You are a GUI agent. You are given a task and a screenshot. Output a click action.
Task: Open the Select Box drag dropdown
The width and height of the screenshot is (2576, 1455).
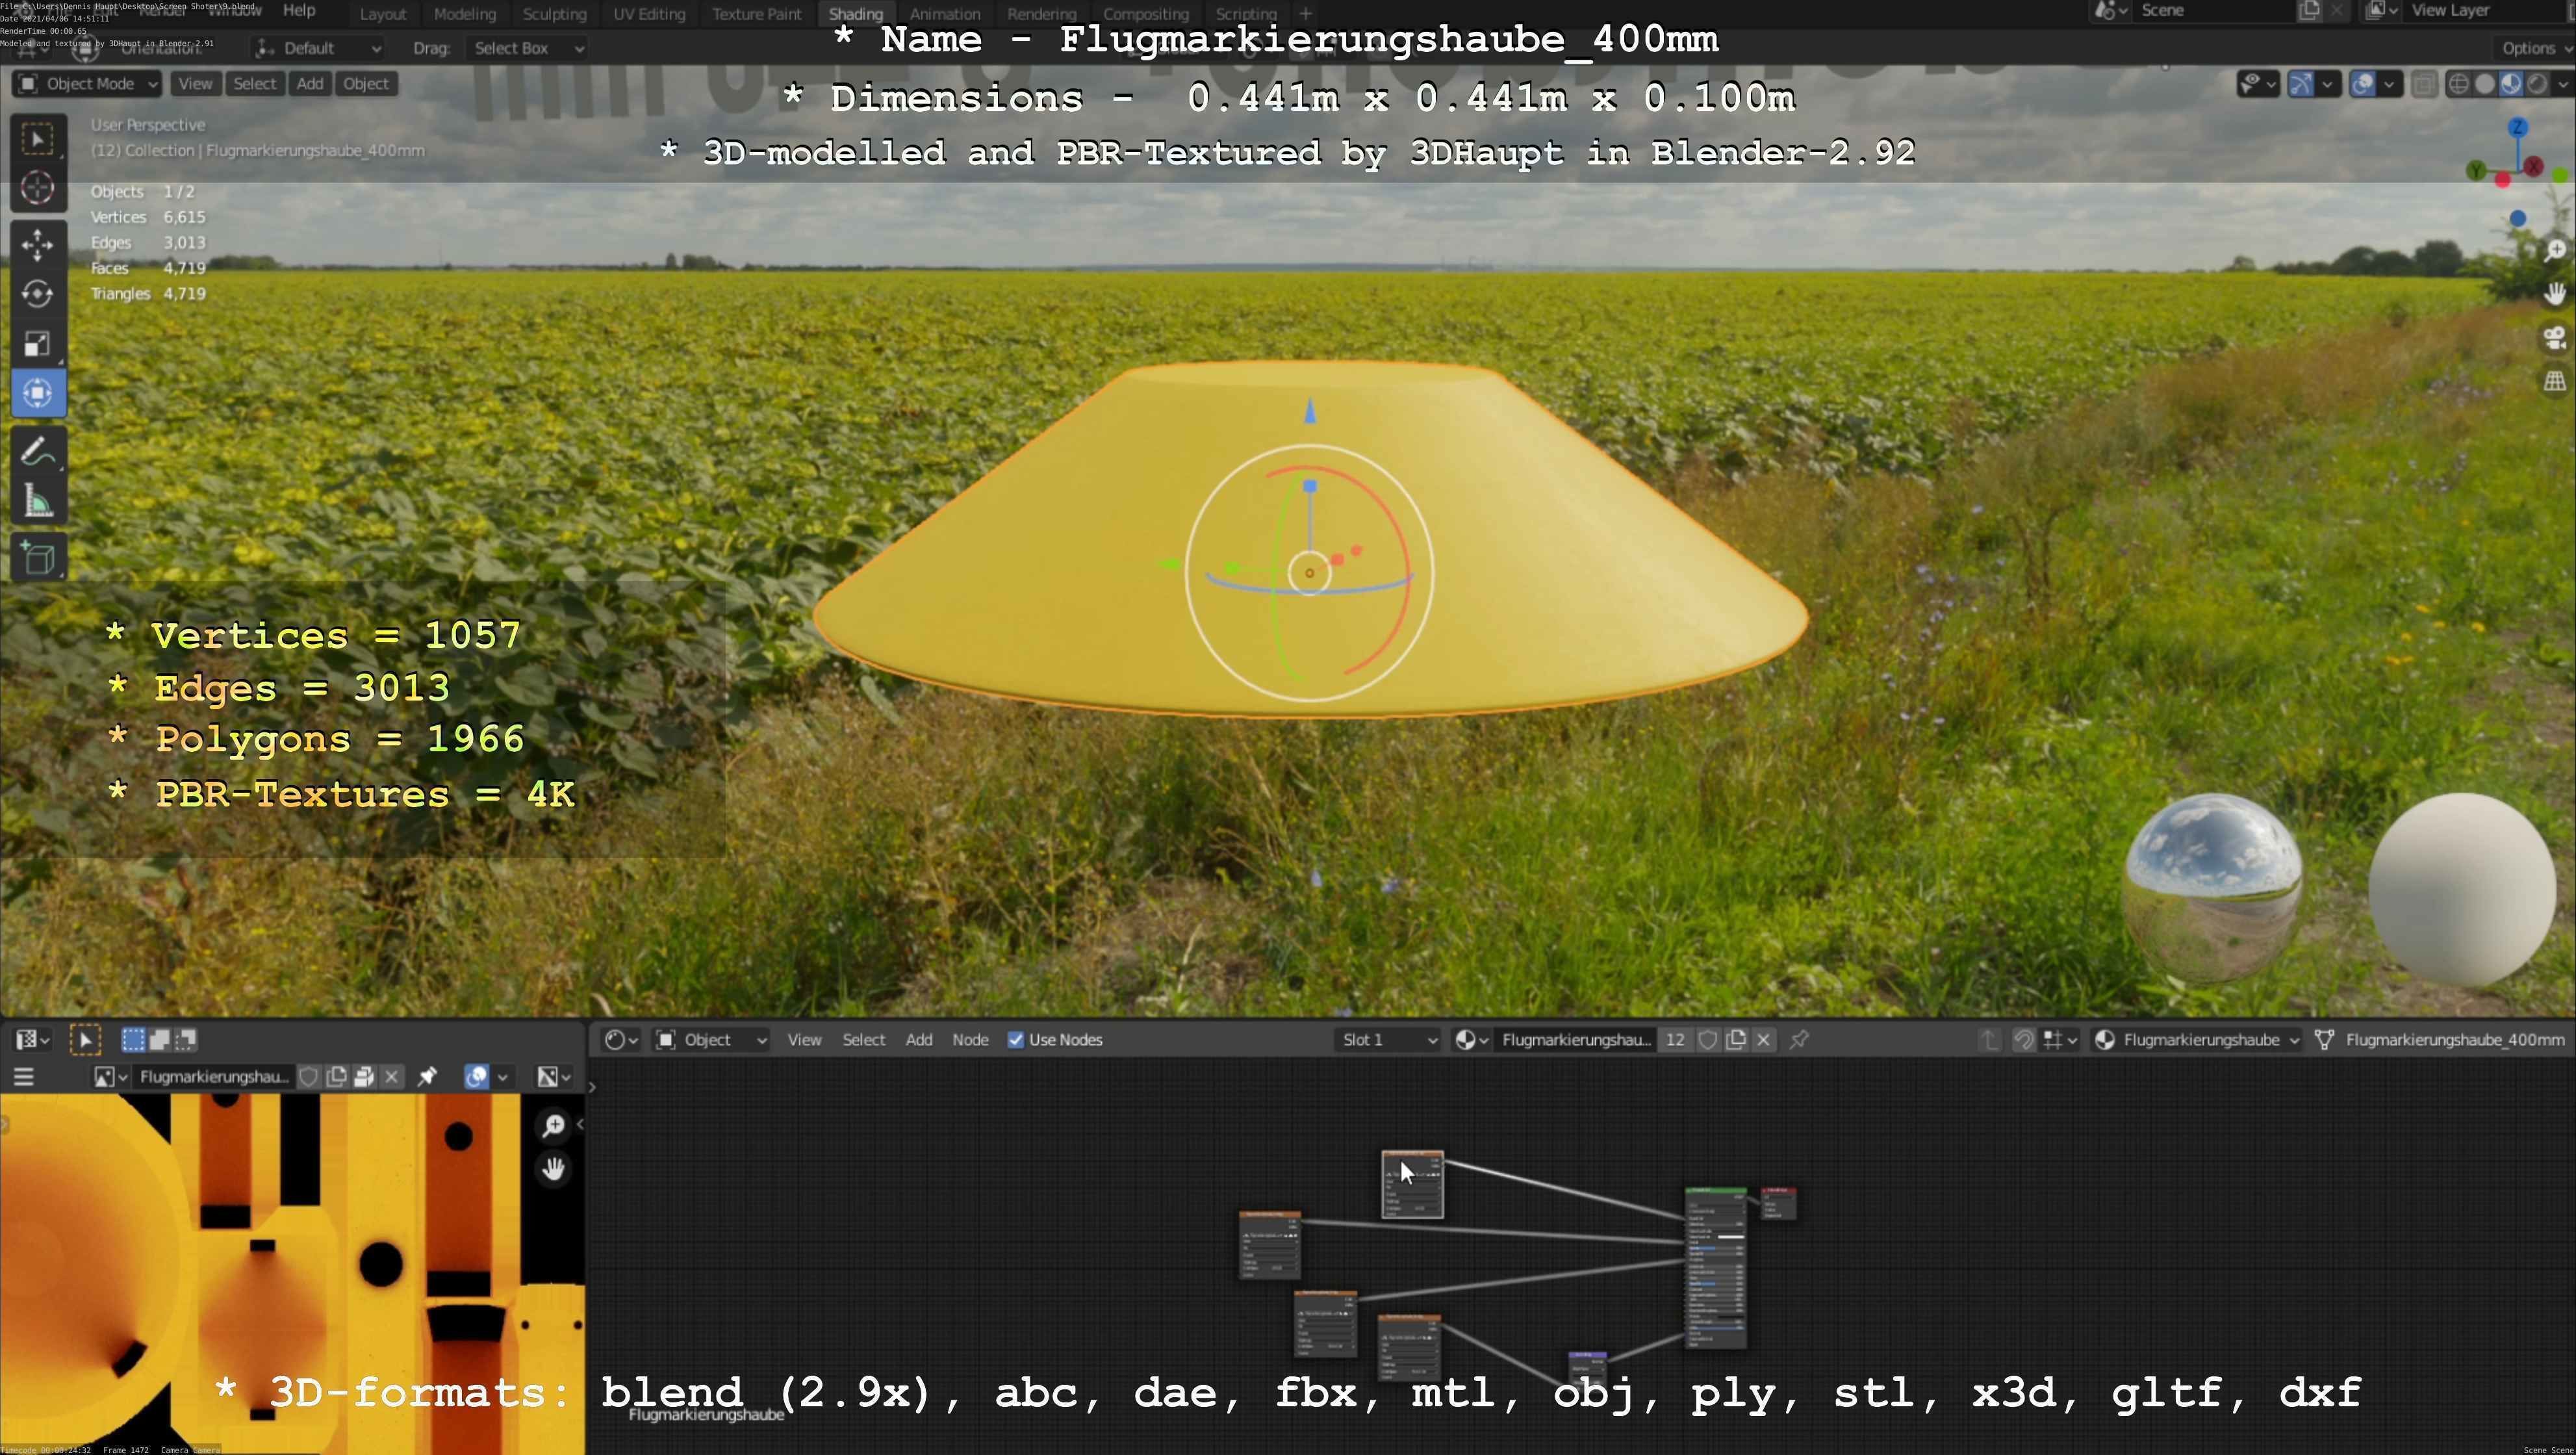(528, 48)
